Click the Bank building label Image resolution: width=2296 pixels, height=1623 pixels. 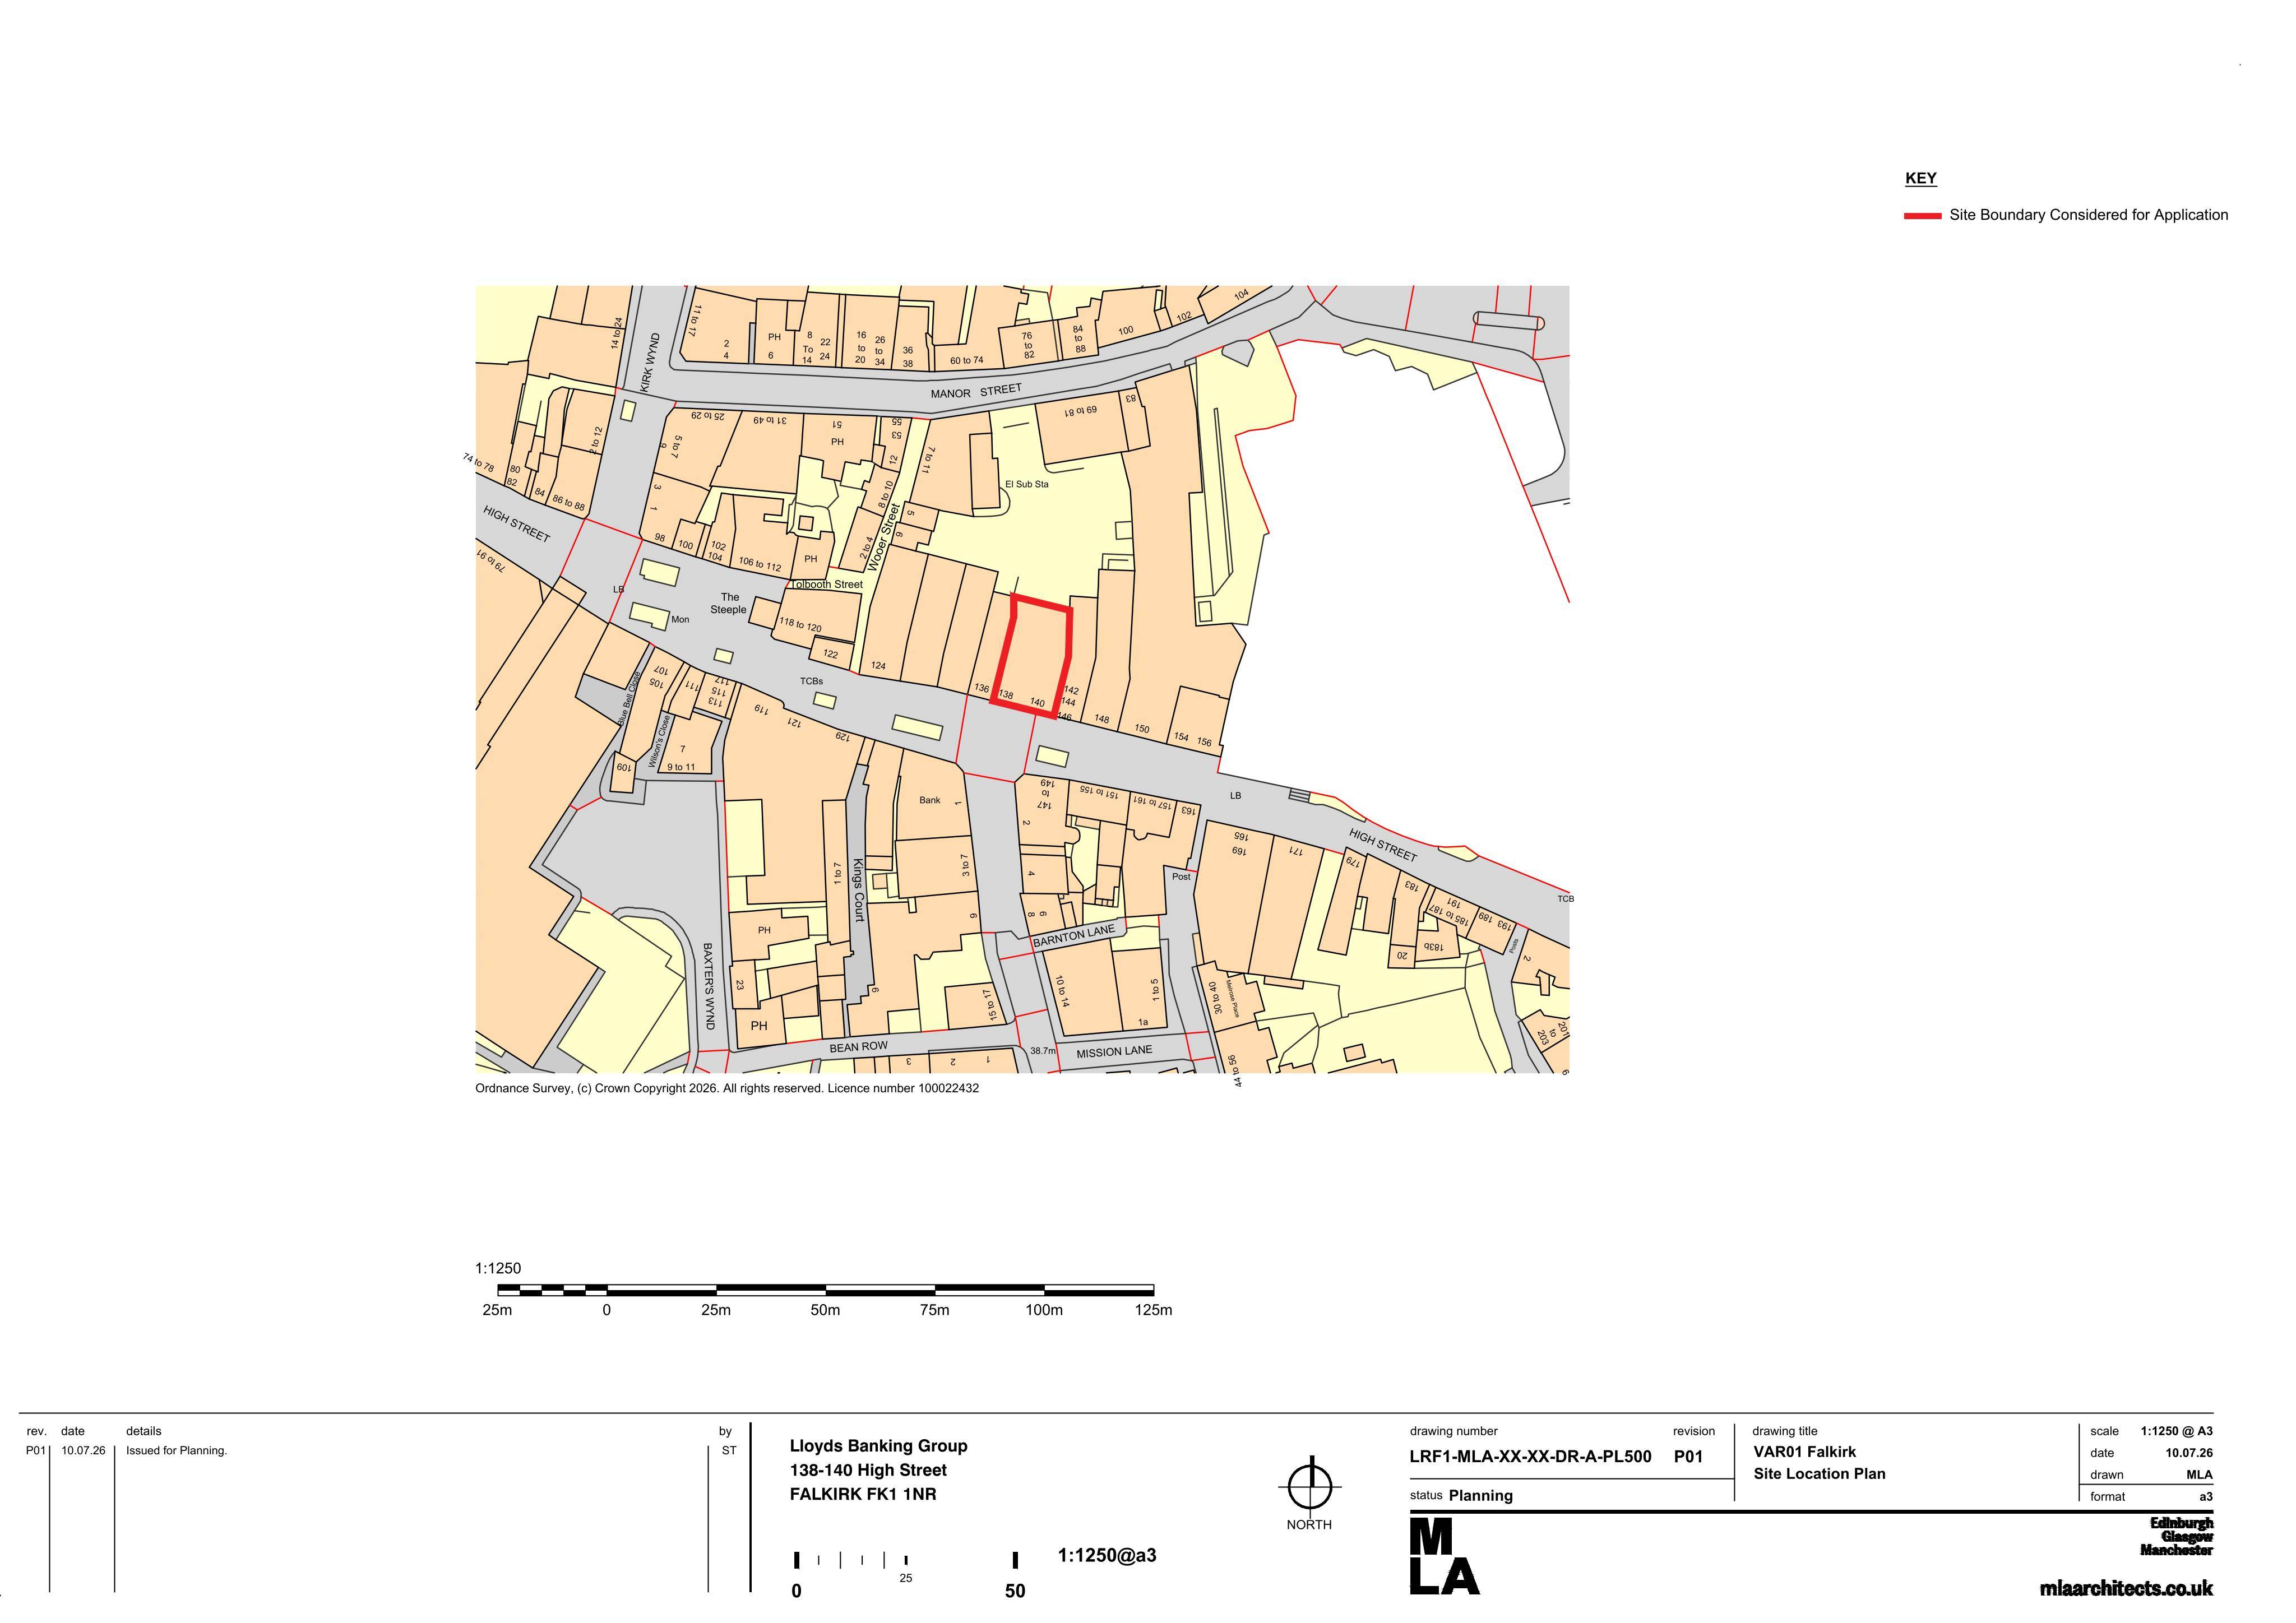click(x=930, y=800)
